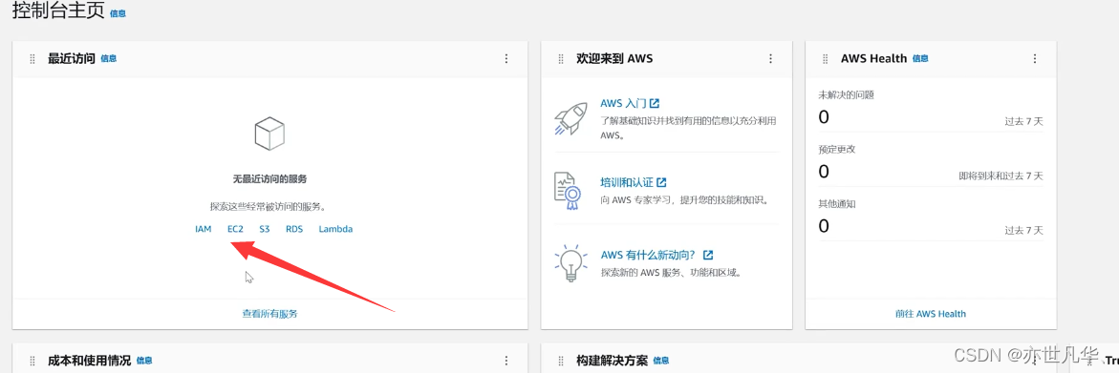Click 信息 link next to AWS Health

(920, 58)
